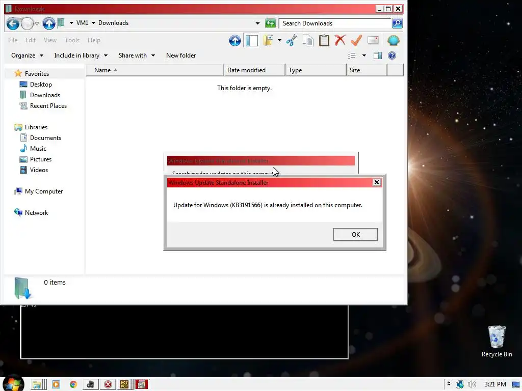Open the media player taskbar icon
Image resolution: width=522 pixels, height=391 pixels.
[56, 385]
